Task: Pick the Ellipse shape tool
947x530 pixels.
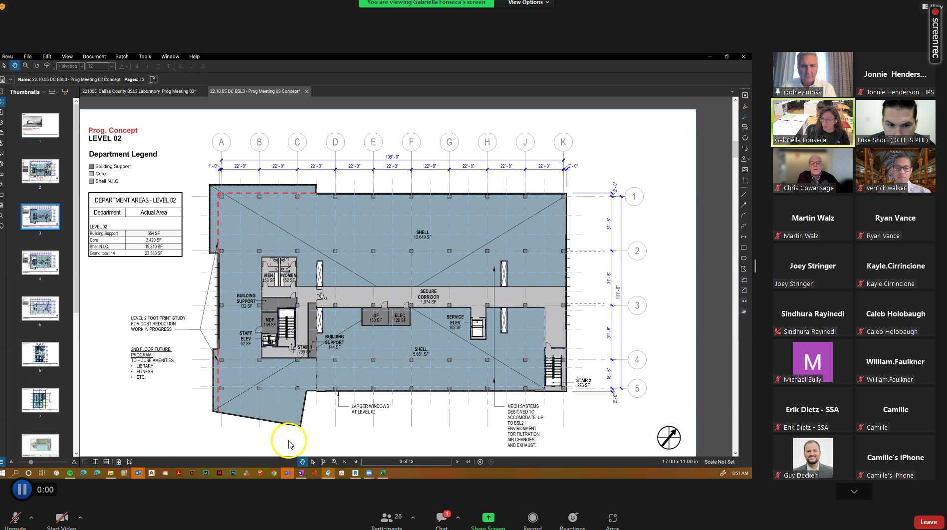Action: 745,258
